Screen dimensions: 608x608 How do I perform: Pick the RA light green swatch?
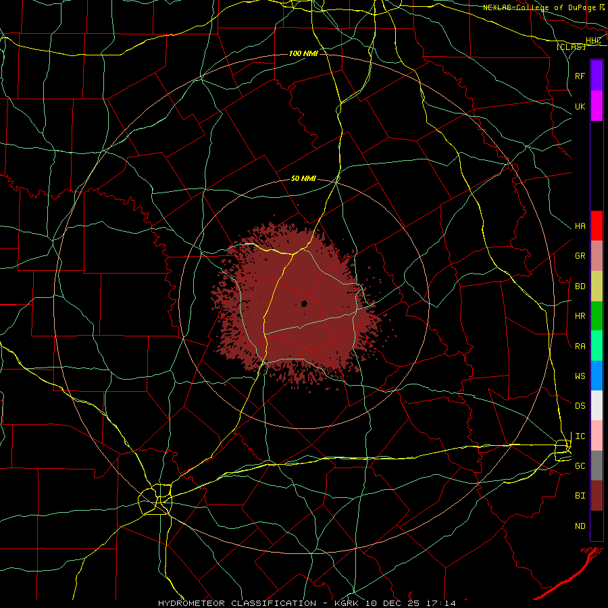[x=597, y=346]
